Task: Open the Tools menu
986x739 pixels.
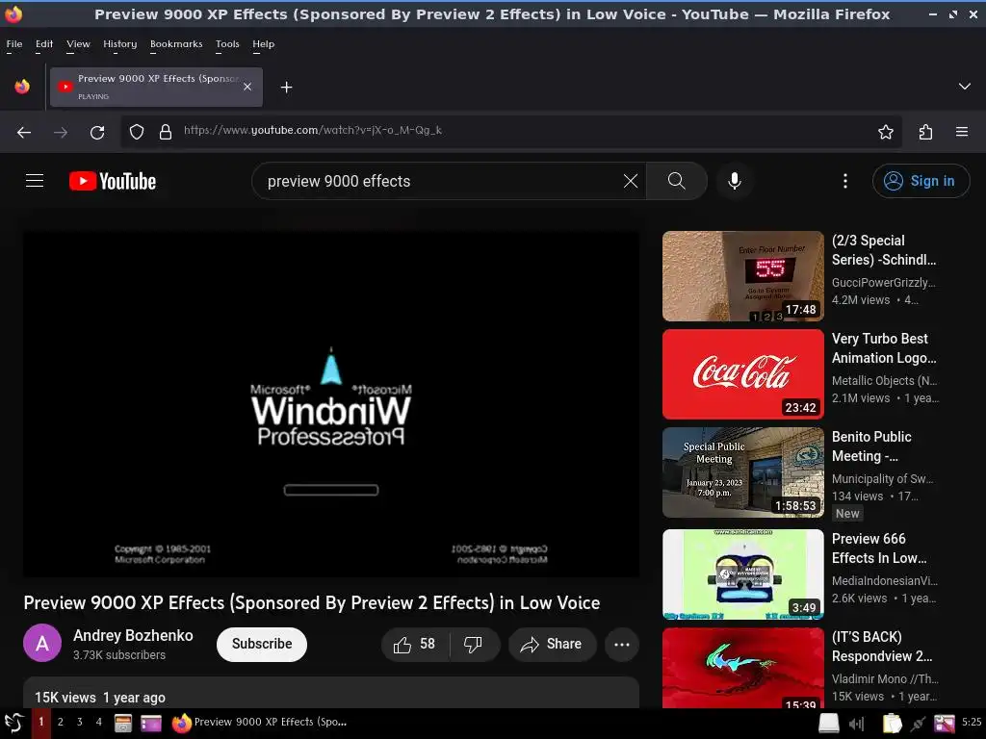Action: pos(227,44)
